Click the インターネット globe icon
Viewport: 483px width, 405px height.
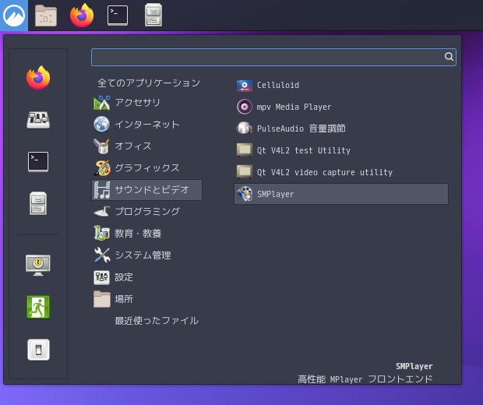pyautogui.click(x=101, y=125)
